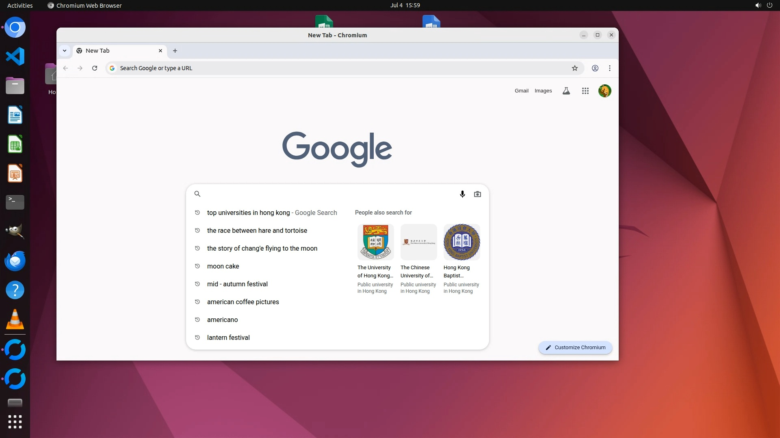780x438 pixels.
Task: Open system power menu in top bar
Action: (769, 5)
